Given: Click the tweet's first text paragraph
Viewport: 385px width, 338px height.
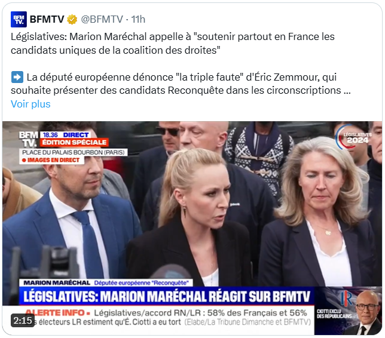Looking at the screenshot, I should pos(173,44).
